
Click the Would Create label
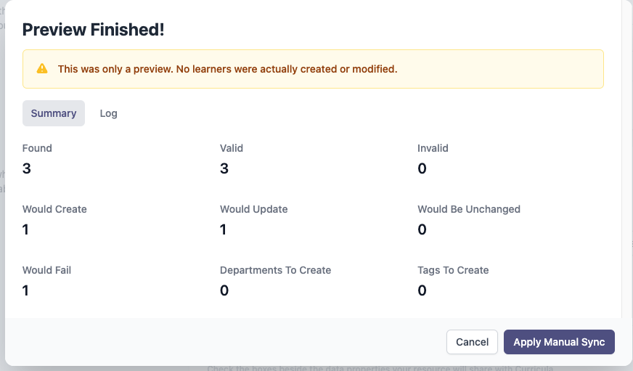pos(54,209)
